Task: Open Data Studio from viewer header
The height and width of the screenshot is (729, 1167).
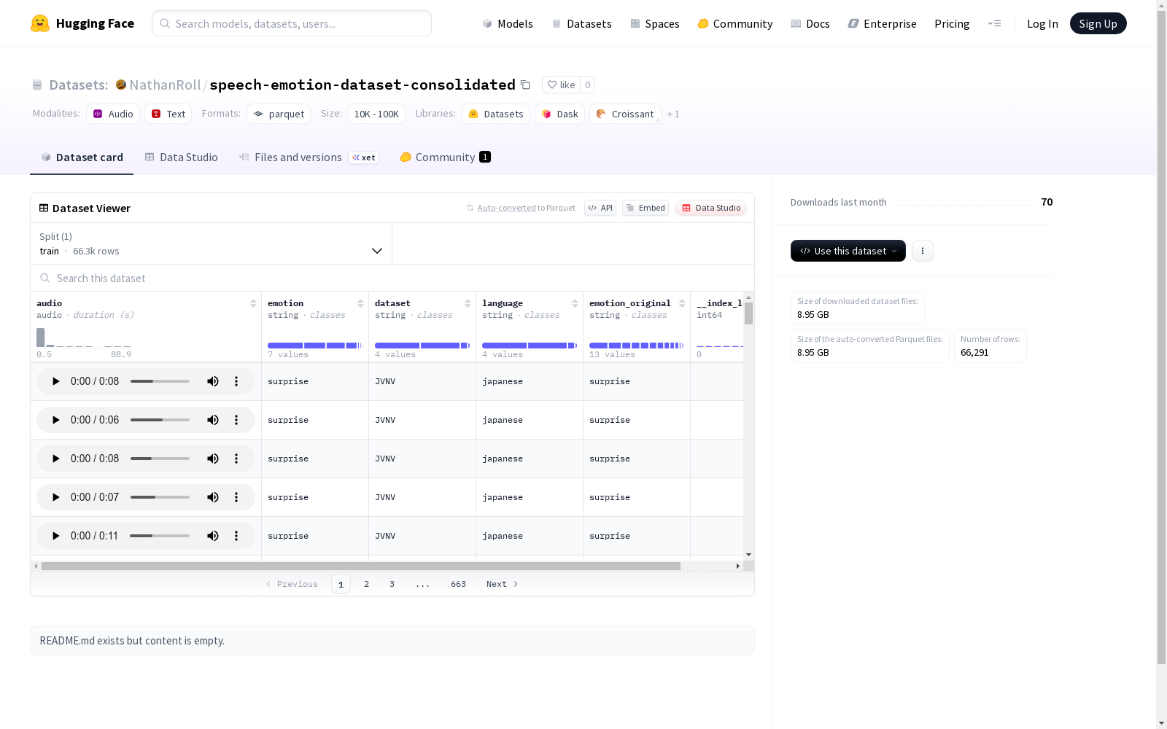Action: pyautogui.click(x=710, y=208)
